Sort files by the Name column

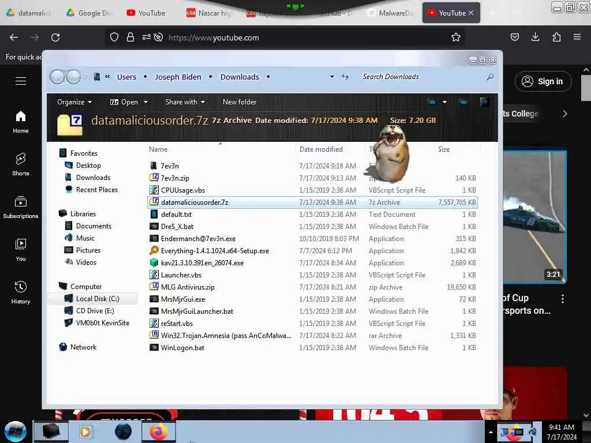coord(158,149)
